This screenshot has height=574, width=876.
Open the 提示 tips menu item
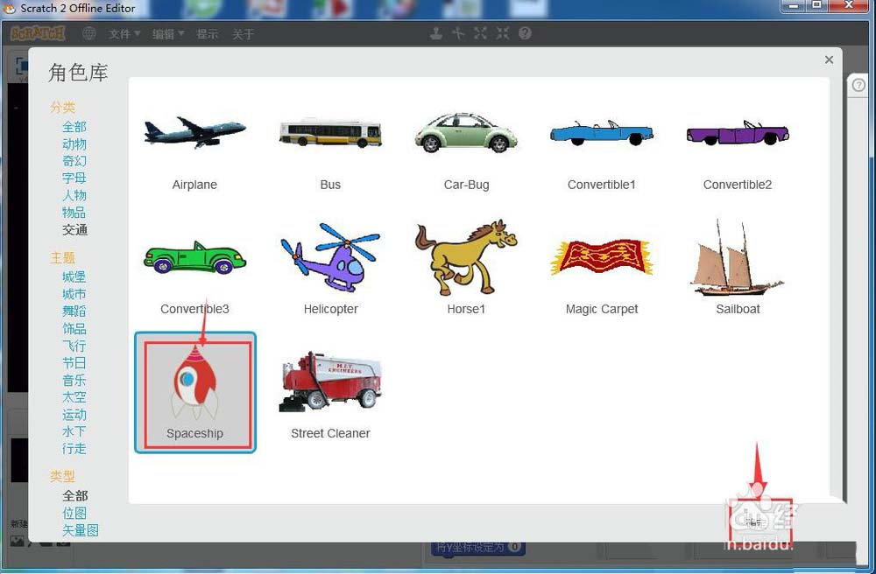(x=207, y=34)
